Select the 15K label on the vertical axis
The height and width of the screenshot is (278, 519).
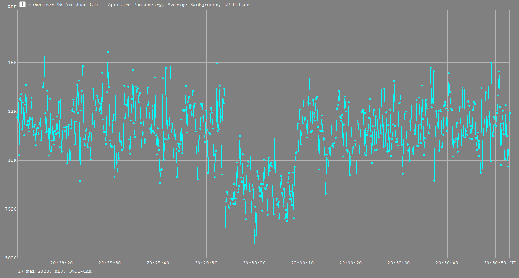[x=13, y=63]
